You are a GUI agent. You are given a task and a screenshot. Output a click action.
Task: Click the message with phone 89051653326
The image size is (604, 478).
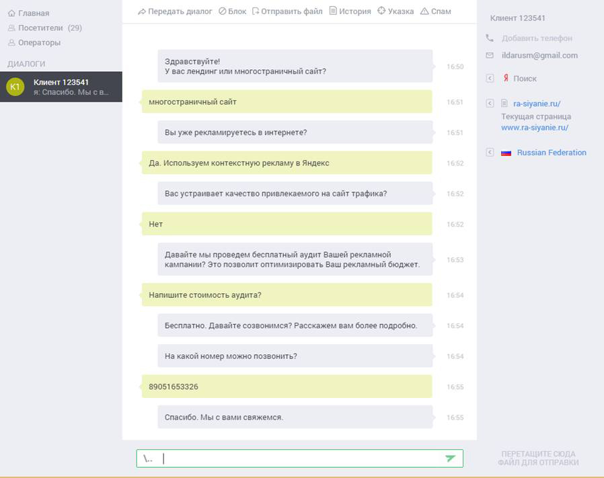(287, 387)
